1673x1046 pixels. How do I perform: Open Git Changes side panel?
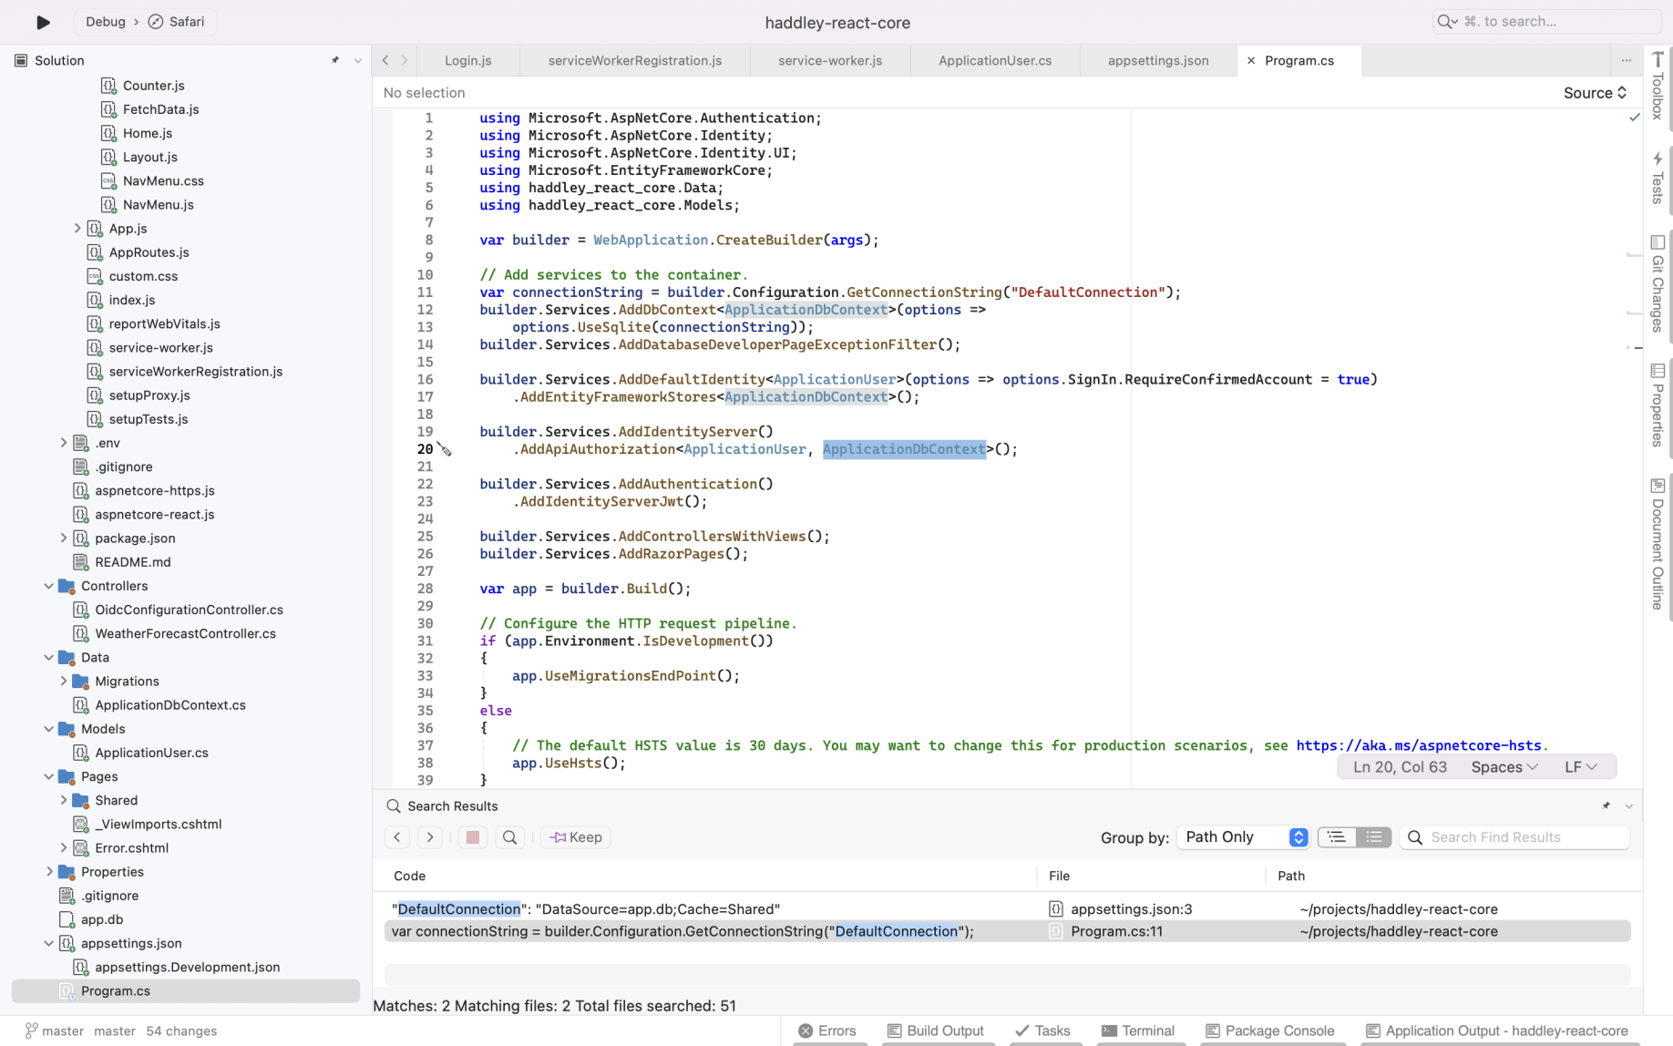coord(1658,283)
